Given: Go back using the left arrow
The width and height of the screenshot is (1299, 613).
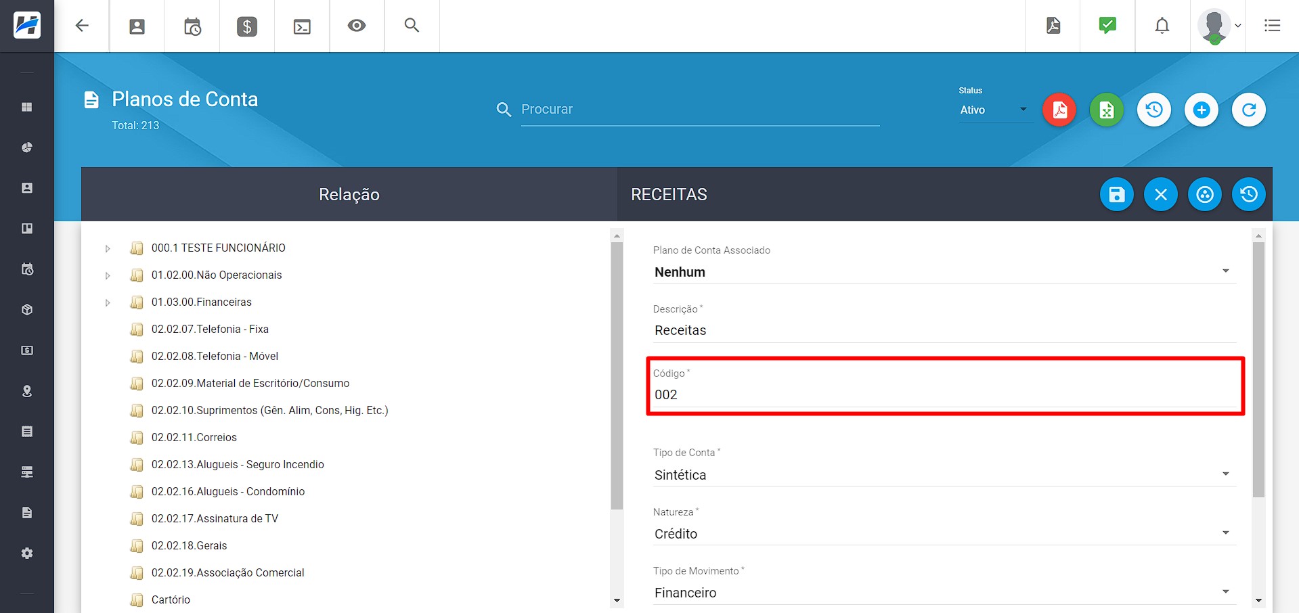Looking at the screenshot, I should (82, 26).
